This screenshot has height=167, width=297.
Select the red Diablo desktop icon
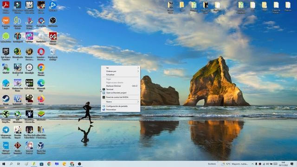coord(18,145)
